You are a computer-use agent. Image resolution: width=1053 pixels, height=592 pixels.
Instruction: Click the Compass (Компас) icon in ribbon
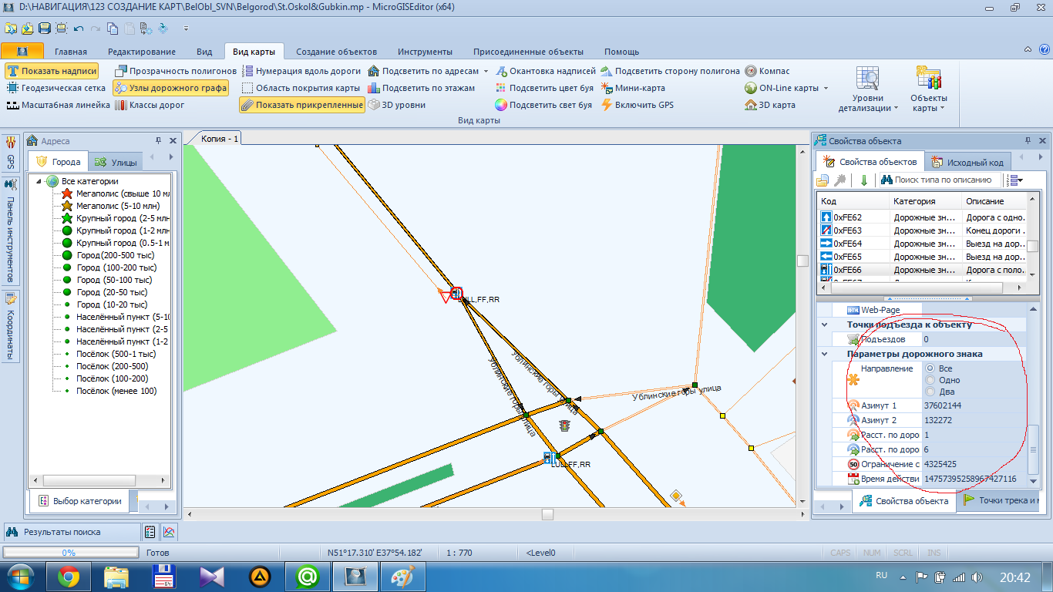[x=752, y=71]
